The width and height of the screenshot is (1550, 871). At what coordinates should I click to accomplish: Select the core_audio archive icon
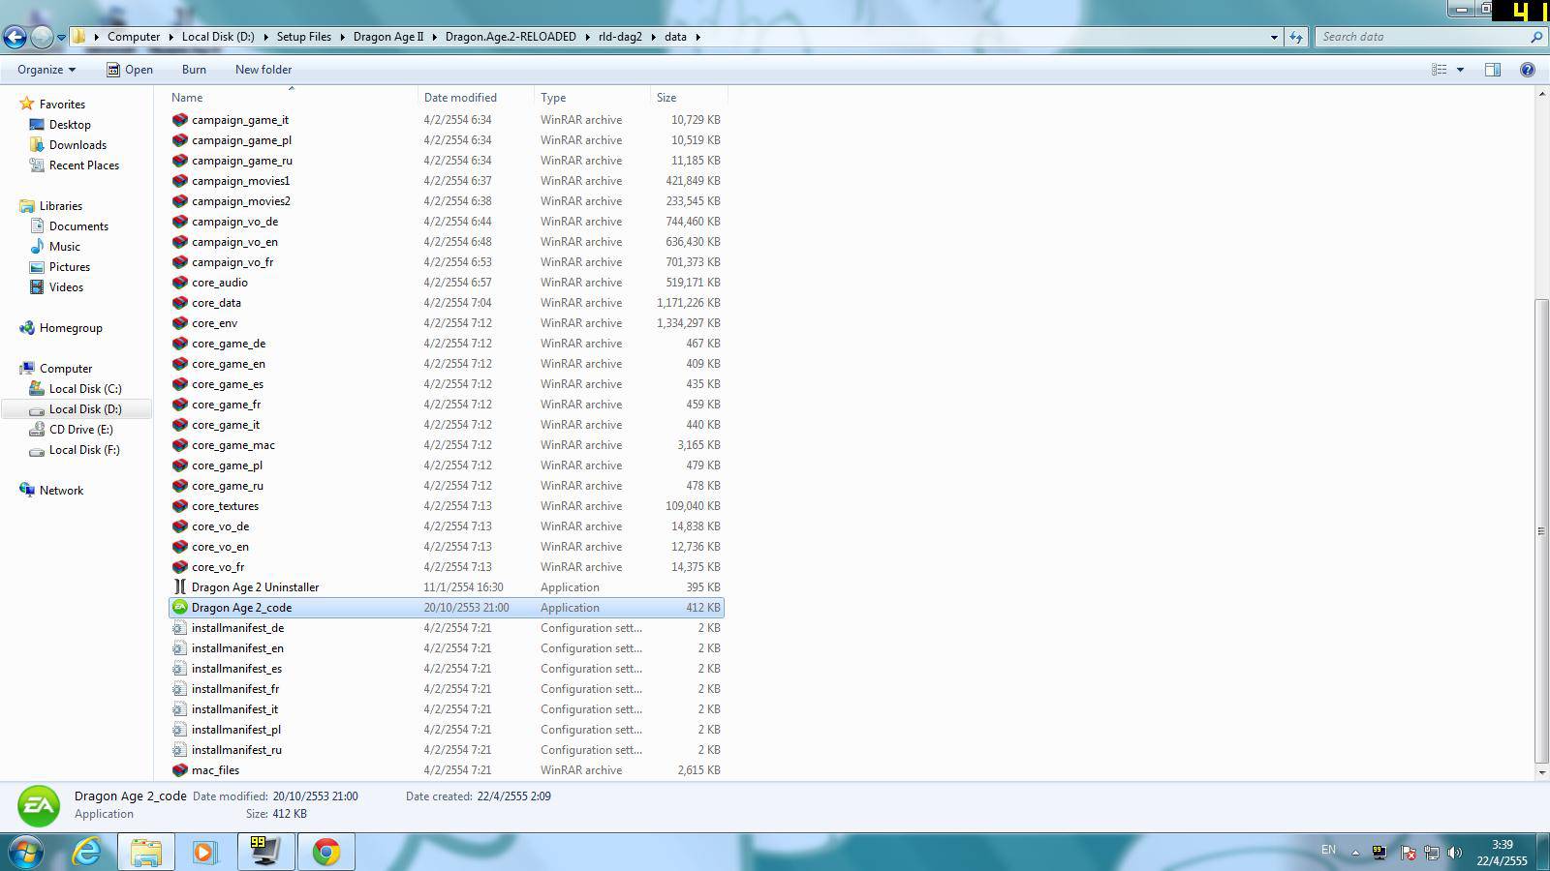coord(179,283)
